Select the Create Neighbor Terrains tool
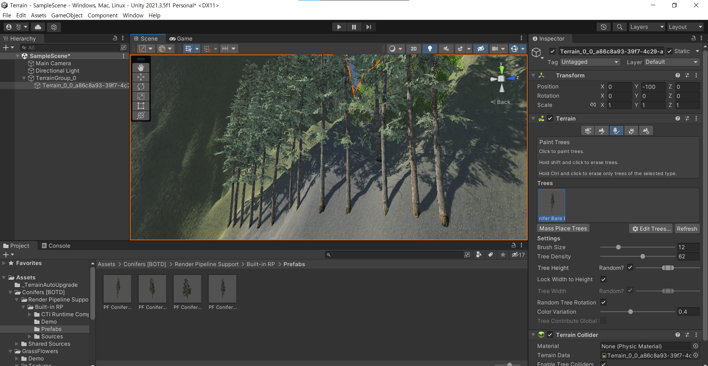The width and height of the screenshot is (708, 366). pos(588,130)
